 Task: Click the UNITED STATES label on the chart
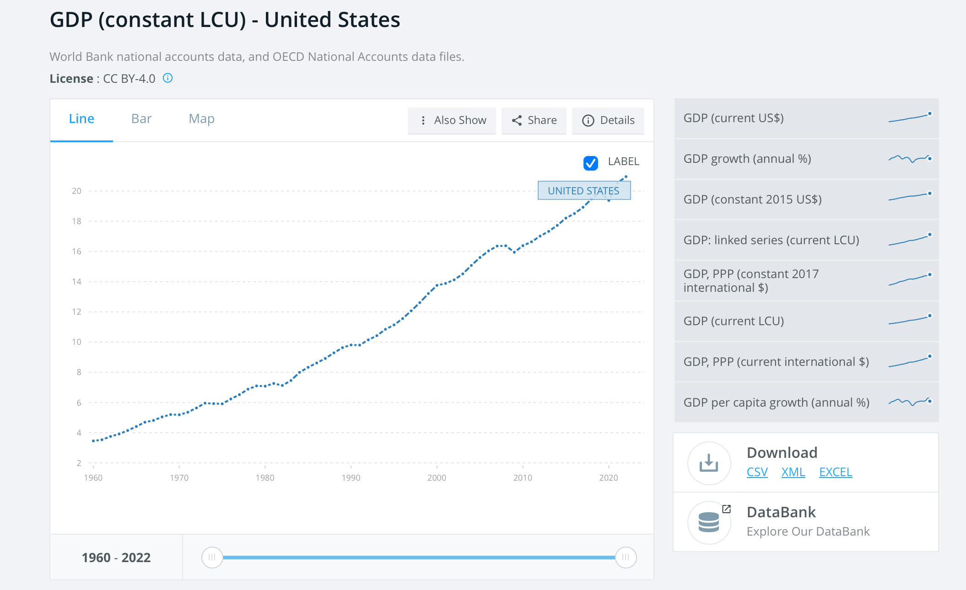coord(583,190)
